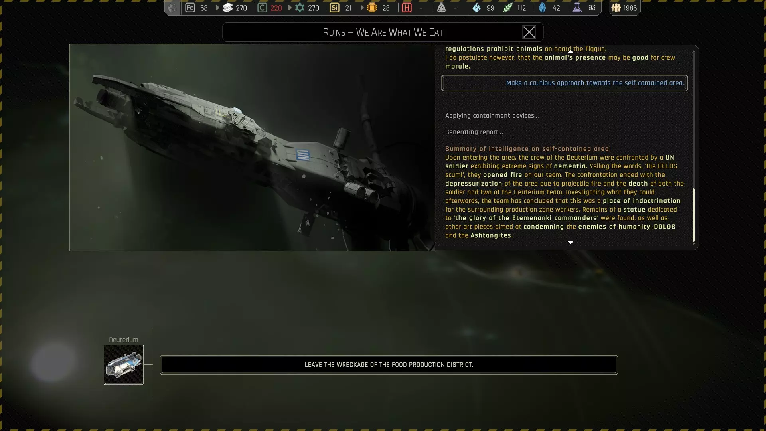Viewport: 766px width, 431px height.
Task: Click the report panel vertical scrollbar
Action: pos(693,215)
